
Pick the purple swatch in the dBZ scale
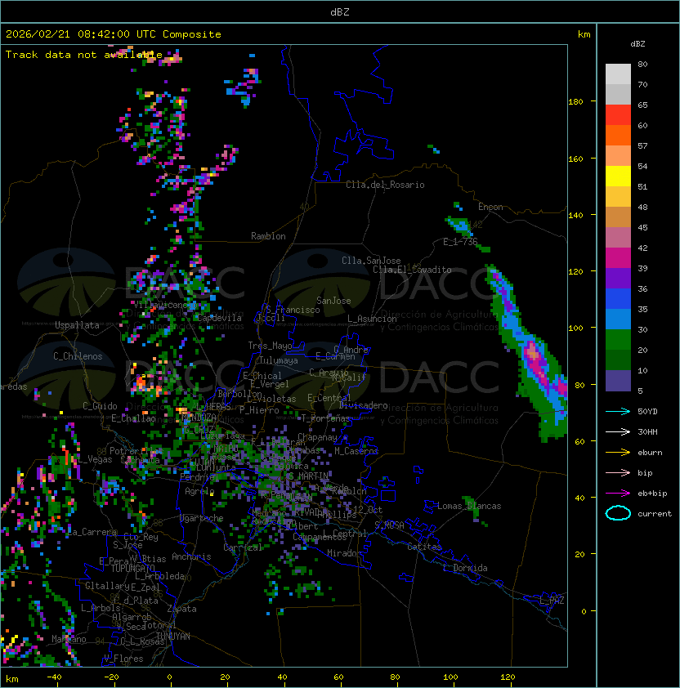[618, 278]
